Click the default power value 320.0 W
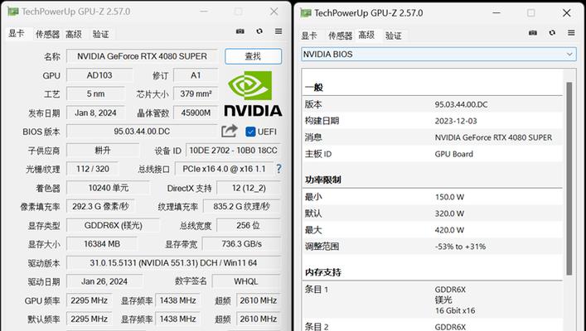Screen dimensions: 586x331 449,213
